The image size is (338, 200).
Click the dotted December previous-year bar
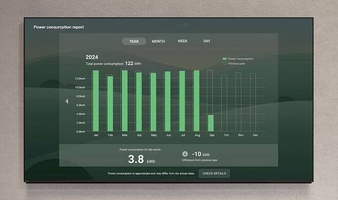point(253,102)
